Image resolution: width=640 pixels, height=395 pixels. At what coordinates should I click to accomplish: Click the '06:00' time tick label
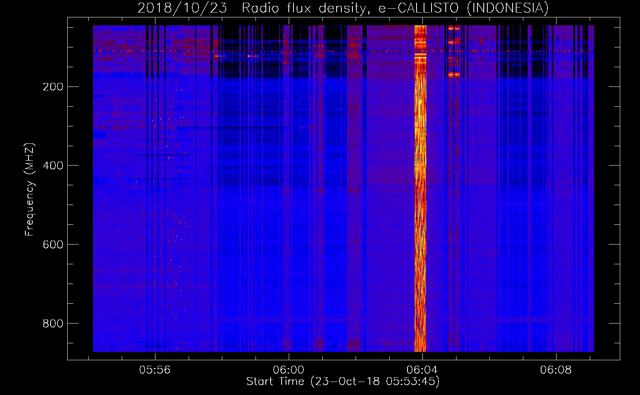[x=289, y=370]
